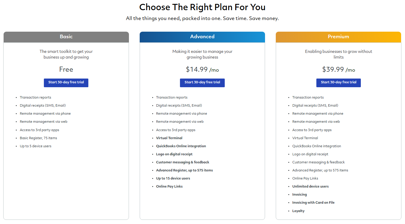Select the orange Premium plan header
Viewport: 405px width, 224px height.
(x=338, y=37)
